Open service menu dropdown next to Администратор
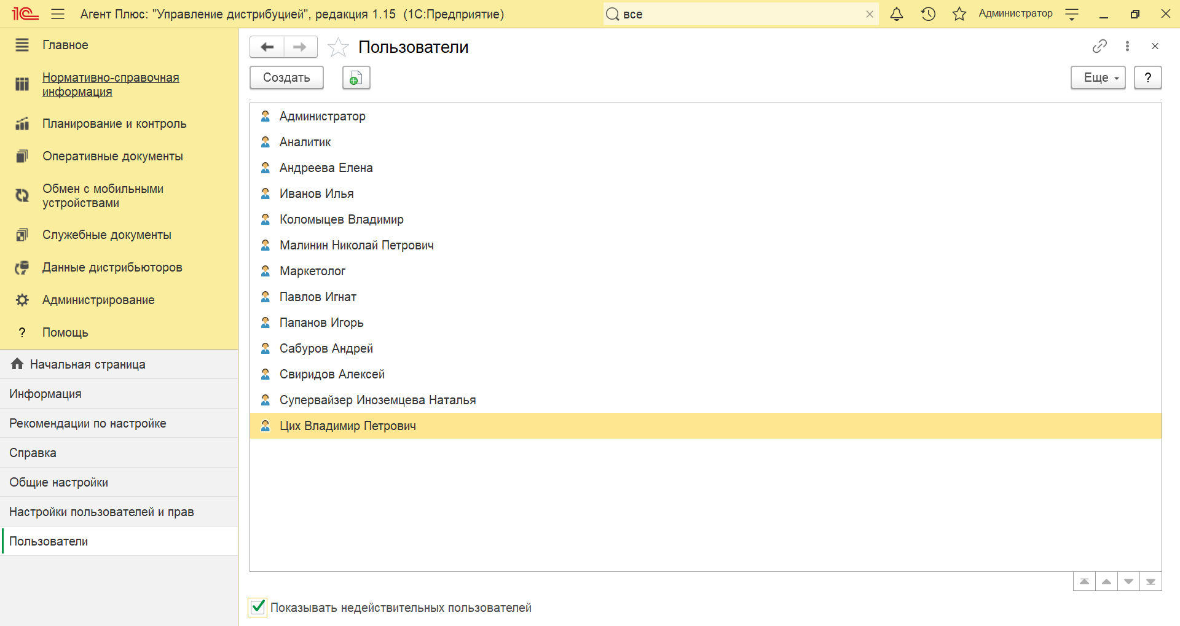The image size is (1180, 626). [x=1072, y=14]
